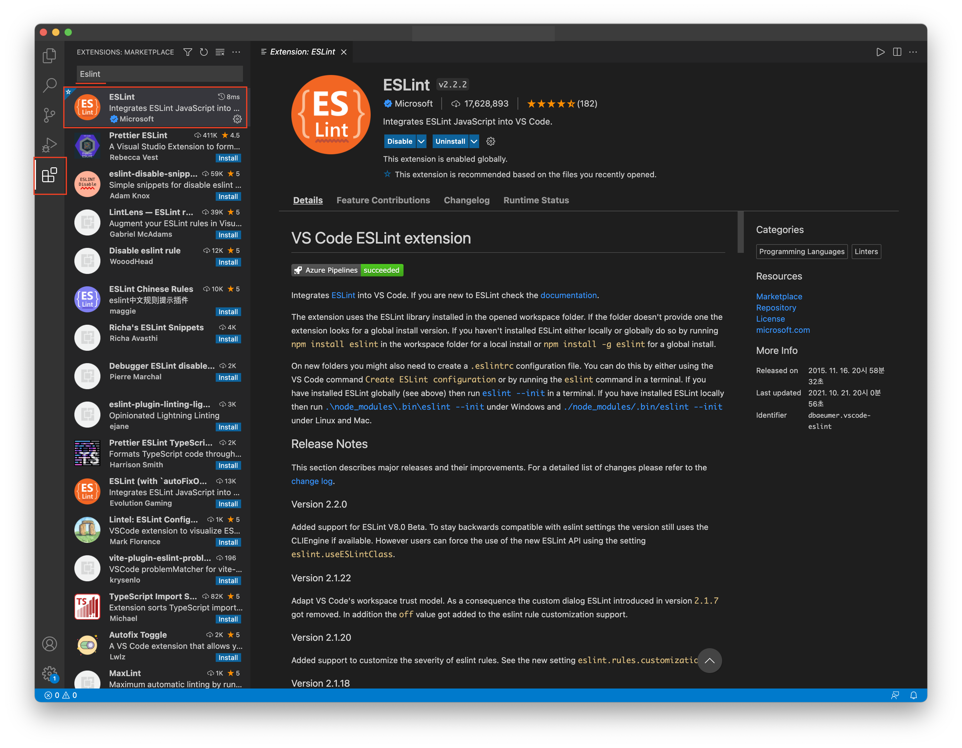Open the extensions view more actions menu

236,52
